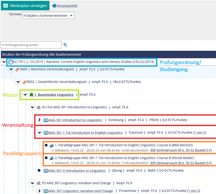216x194 pixels.
Task: Click book icon of ANG 301 Vorlesung
Action: 46,120
